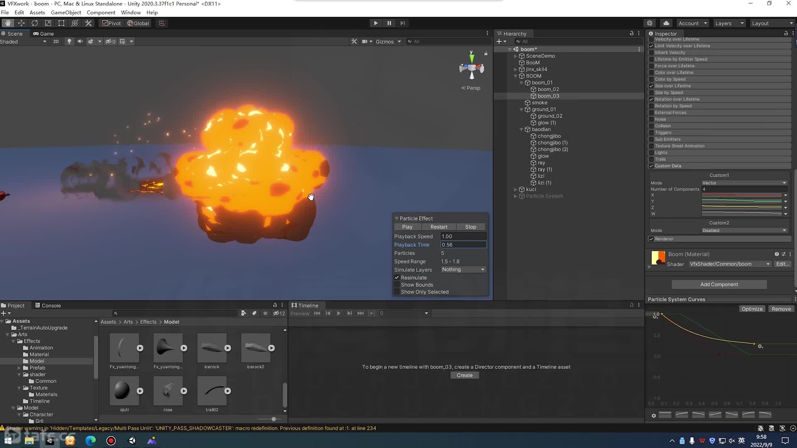Open scene camera settings icon
Viewport: 797px width, 448px height.
(364, 41)
